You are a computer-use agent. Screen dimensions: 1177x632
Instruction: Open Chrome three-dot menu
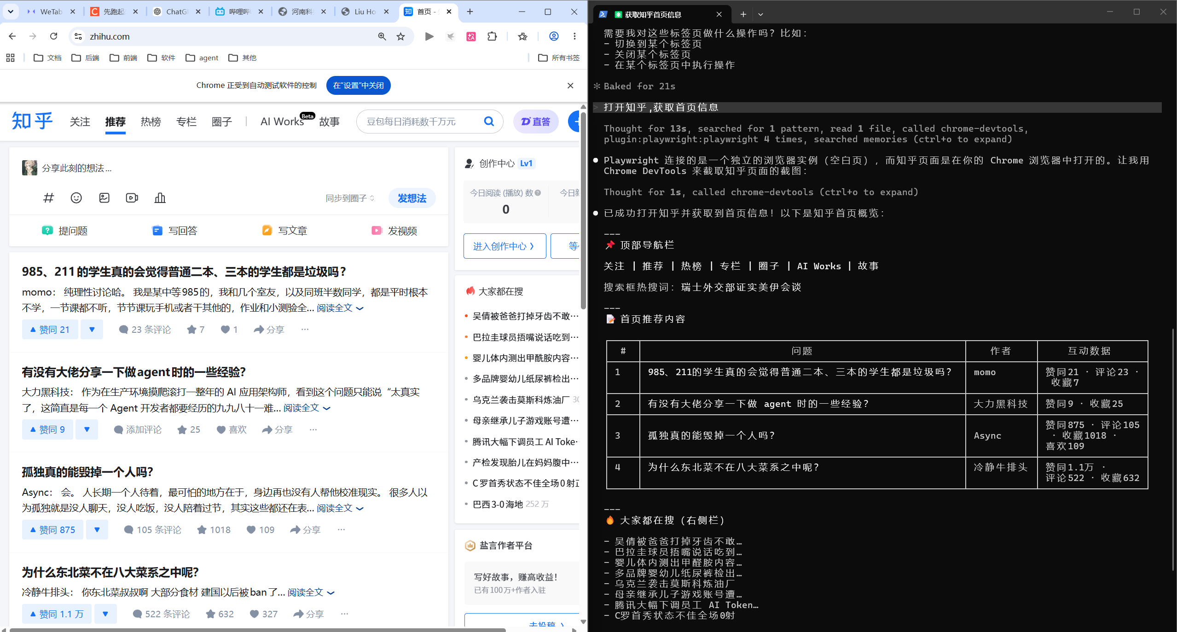pos(574,36)
